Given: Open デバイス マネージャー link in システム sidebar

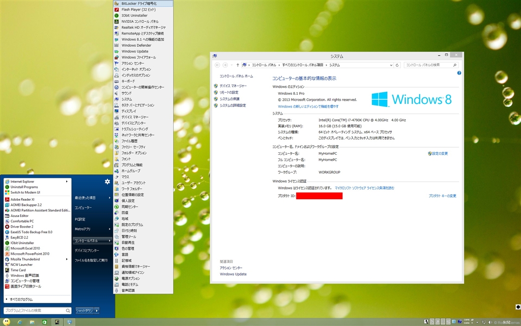Looking at the screenshot, I should click(x=233, y=86).
